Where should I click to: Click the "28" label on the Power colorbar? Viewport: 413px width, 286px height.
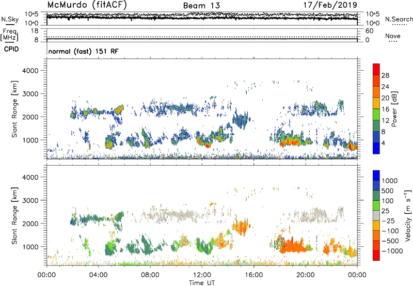(385, 75)
